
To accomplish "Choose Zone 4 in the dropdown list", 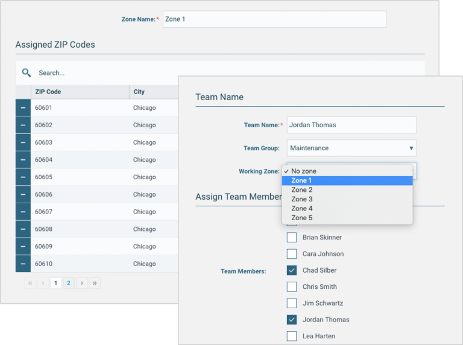I will 347,209.
